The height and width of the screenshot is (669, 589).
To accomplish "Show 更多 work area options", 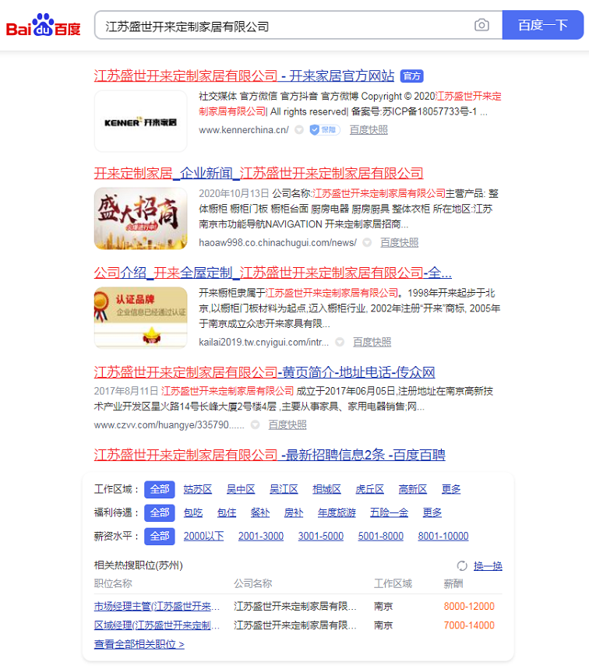I will tap(451, 489).
